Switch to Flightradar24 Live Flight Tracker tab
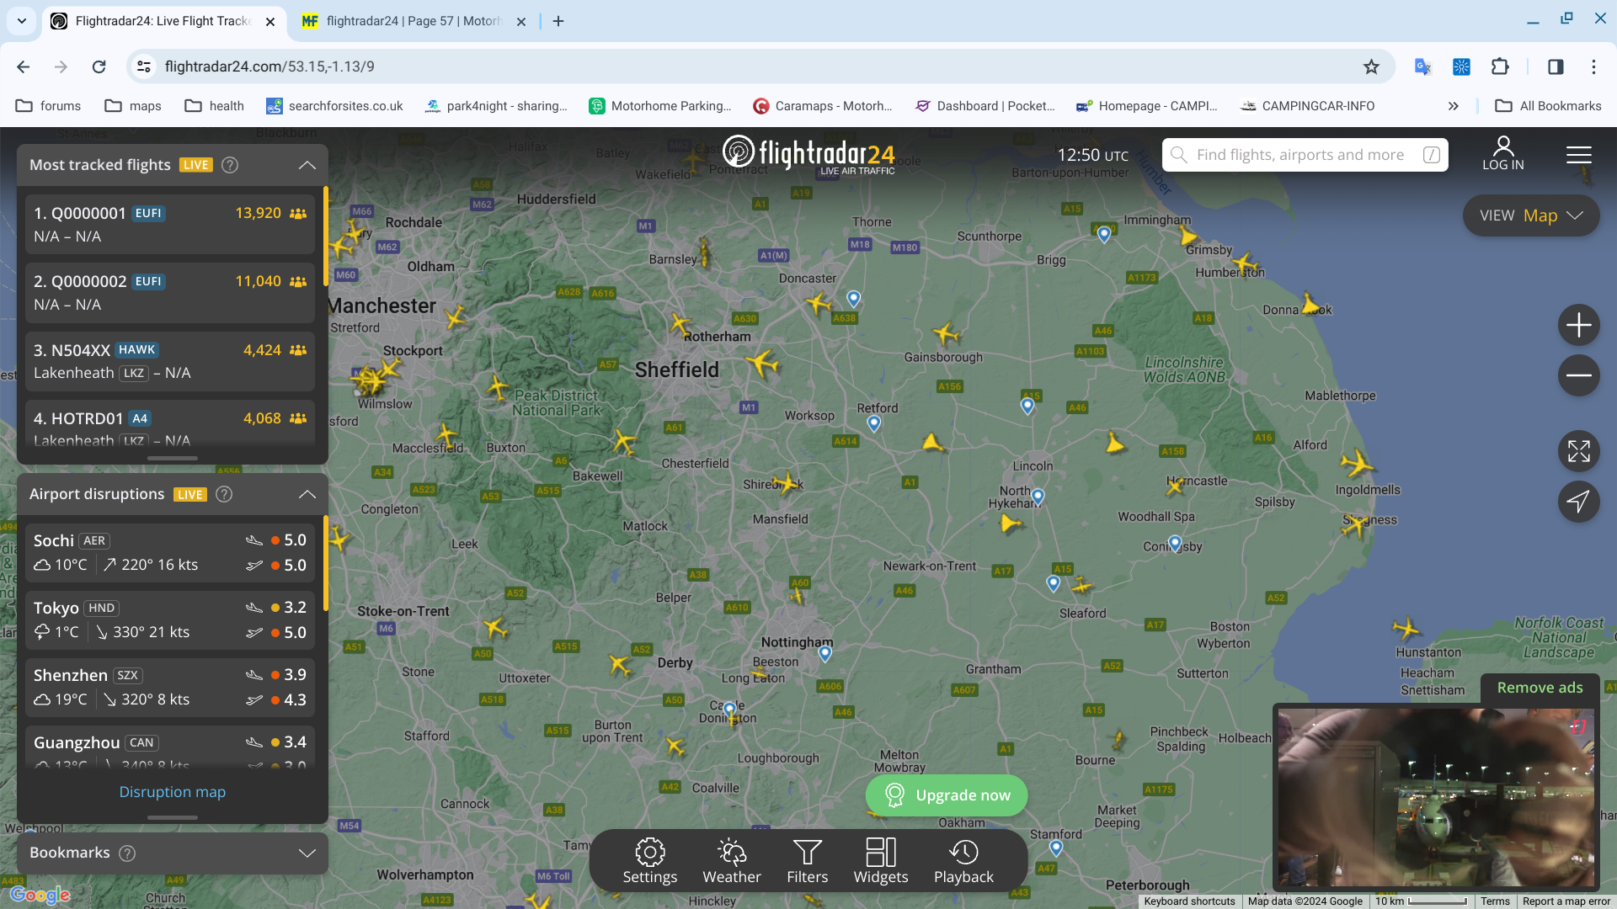 (163, 21)
